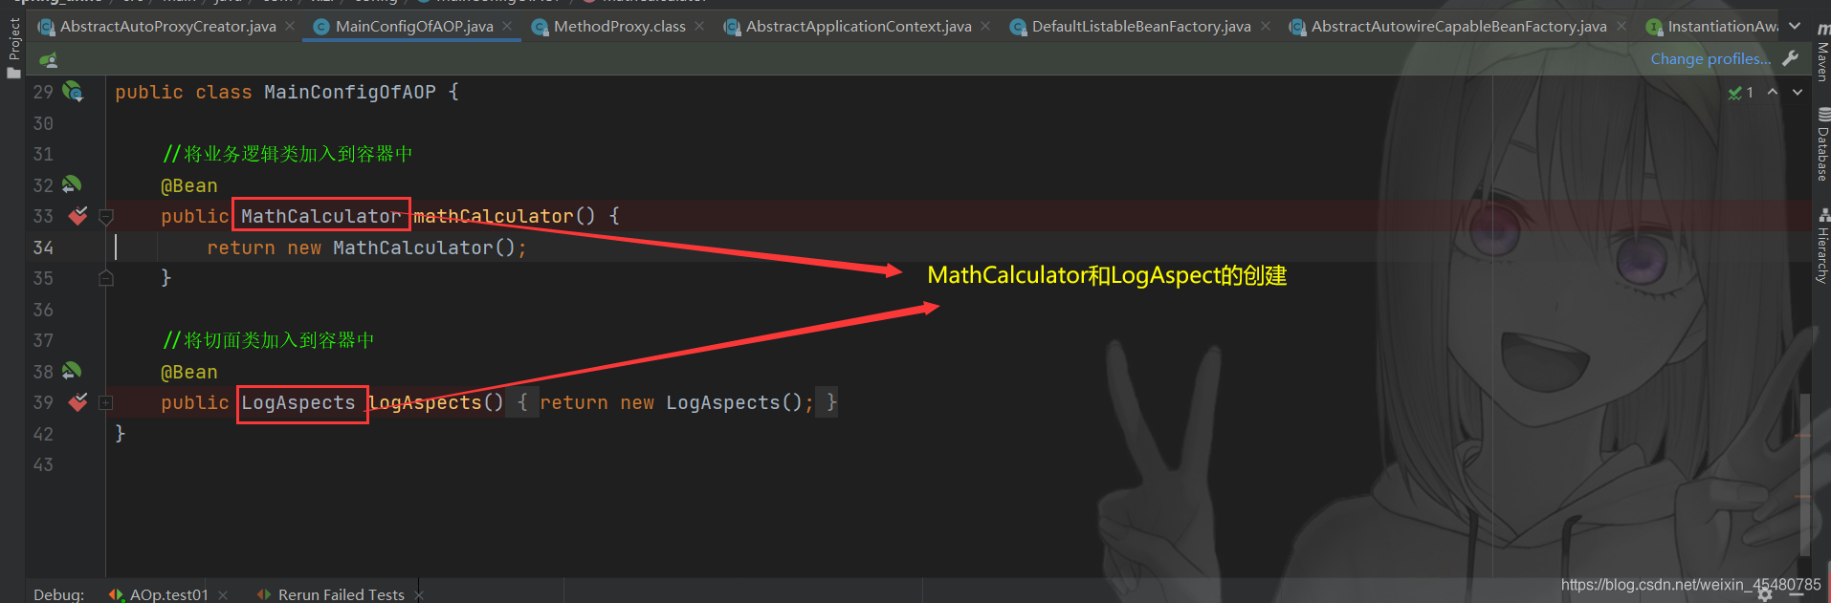Show hidden editor tabs dropdown
1831x603 pixels.
click(1795, 26)
